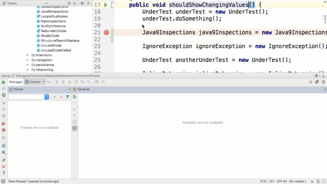The image size is (327, 184).
Task: Click hide arrow on the Variables panel header
Action: coord(324,89)
